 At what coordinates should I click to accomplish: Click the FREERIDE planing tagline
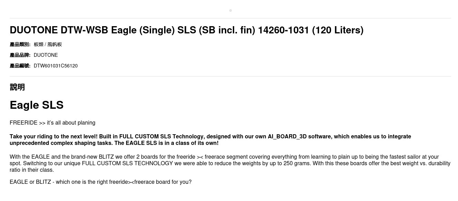coord(52,123)
